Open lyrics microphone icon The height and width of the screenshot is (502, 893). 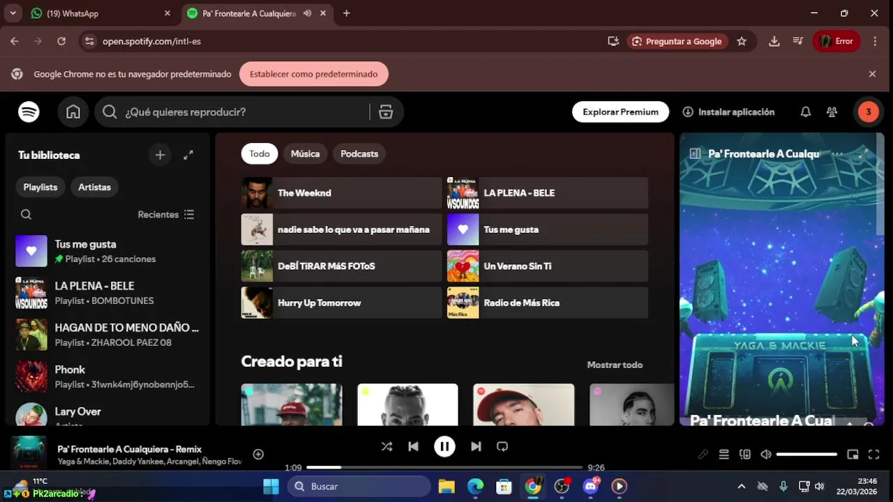click(703, 455)
